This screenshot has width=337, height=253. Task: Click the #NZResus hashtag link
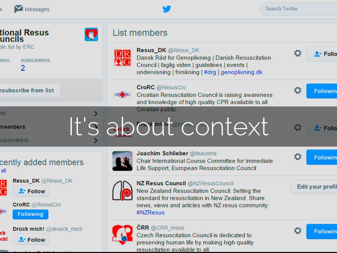coord(150,212)
